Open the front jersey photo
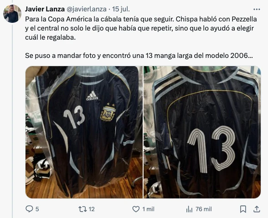 (84, 132)
